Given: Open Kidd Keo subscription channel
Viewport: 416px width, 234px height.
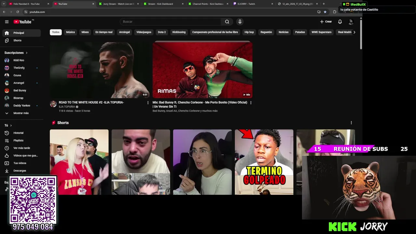Looking at the screenshot, I should coord(22,60).
